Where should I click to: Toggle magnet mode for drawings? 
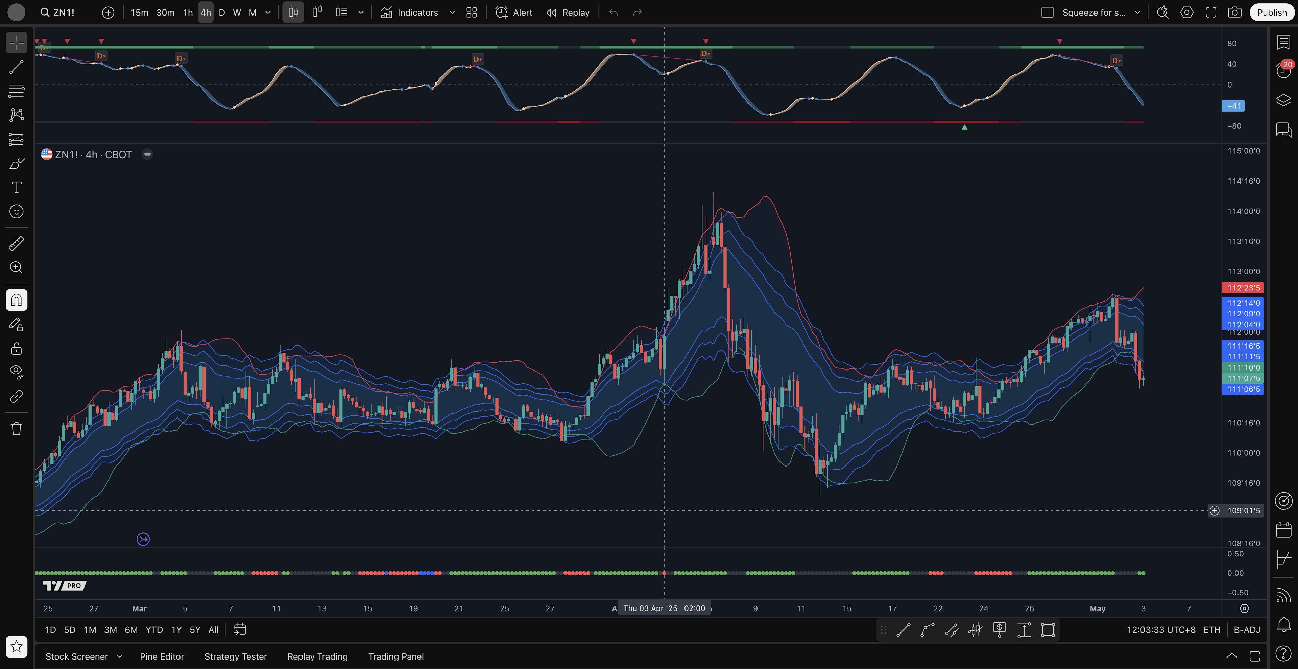click(16, 300)
